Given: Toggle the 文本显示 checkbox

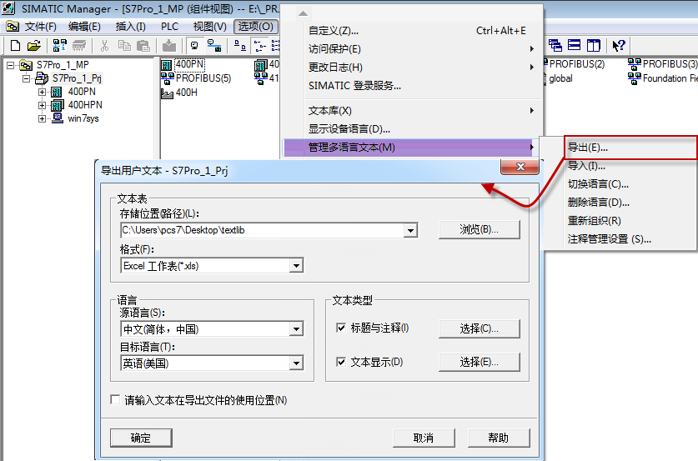Looking at the screenshot, I should (341, 362).
